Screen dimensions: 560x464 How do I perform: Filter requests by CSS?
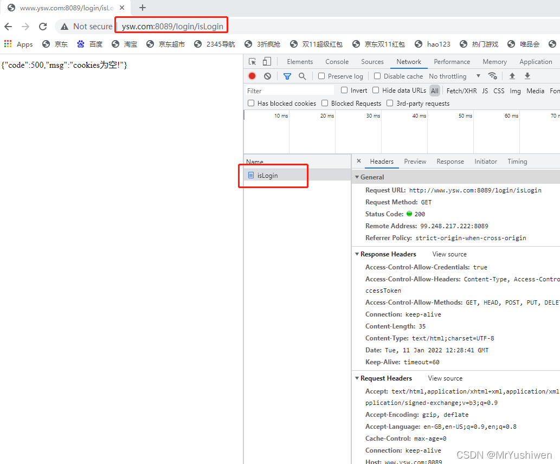pos(499,91)
